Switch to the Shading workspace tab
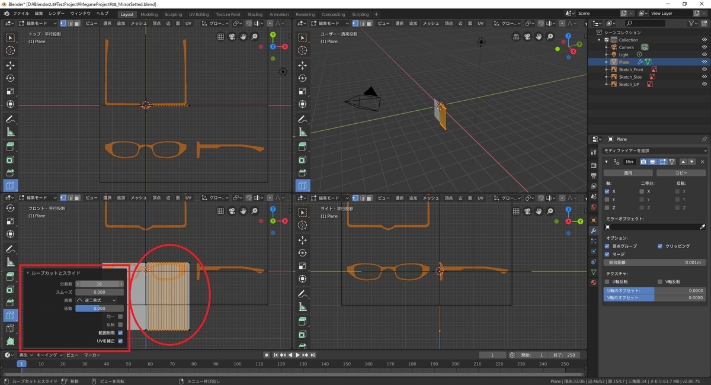The height and width of the screenshot is (385, 711). 255,14
